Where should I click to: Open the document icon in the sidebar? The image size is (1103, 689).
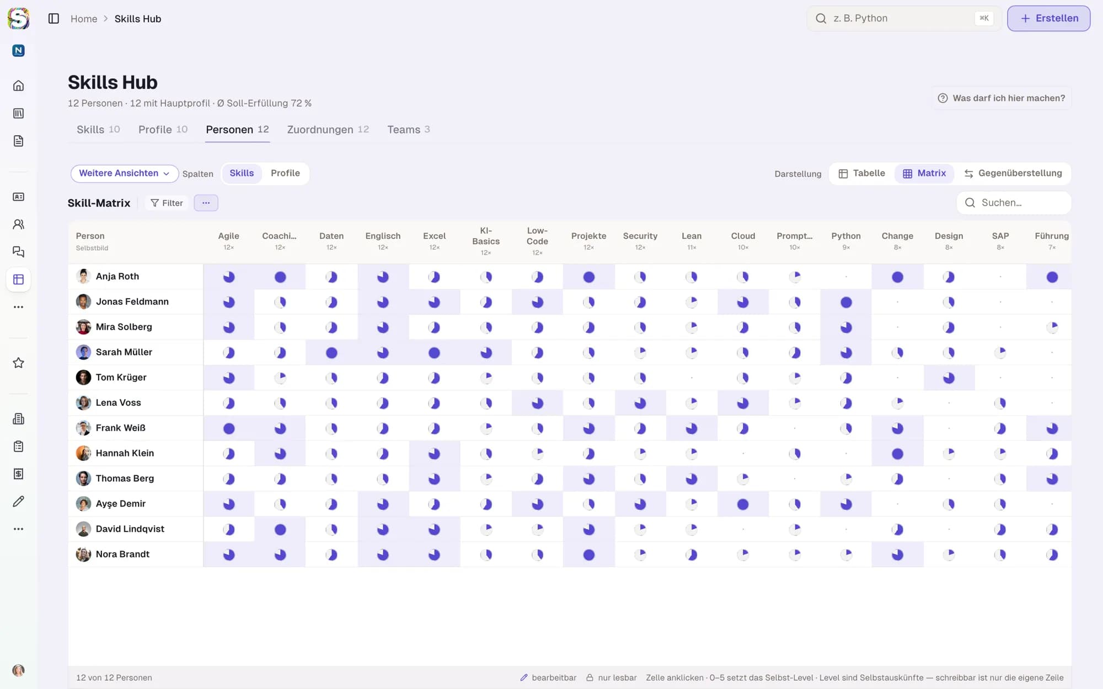18,141
